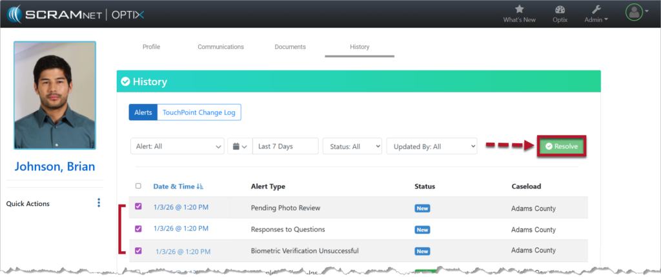Toggle the select-all checkbox in table header
Image resolution: width=661 pixels, height=277 pixels.
click(x=138, y=186)
